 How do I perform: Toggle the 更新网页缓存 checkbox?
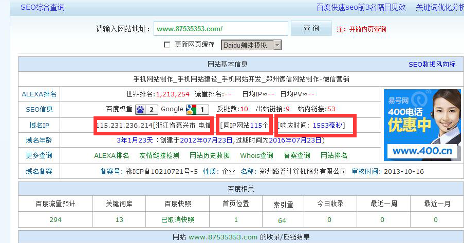(x=167, y=45)
